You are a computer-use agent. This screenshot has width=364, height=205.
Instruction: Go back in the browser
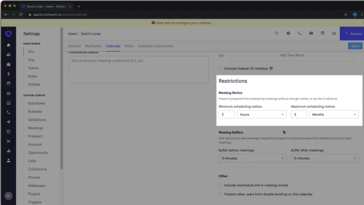pyautogui.click(x=6, y=15)
